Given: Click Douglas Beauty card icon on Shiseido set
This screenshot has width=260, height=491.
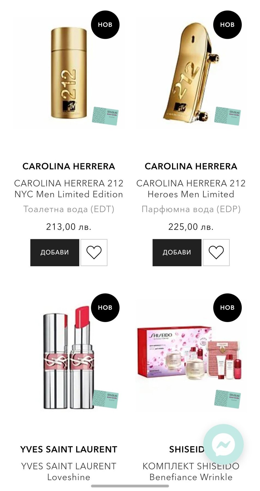Looking at the screenshot, I should pos(228,399).
